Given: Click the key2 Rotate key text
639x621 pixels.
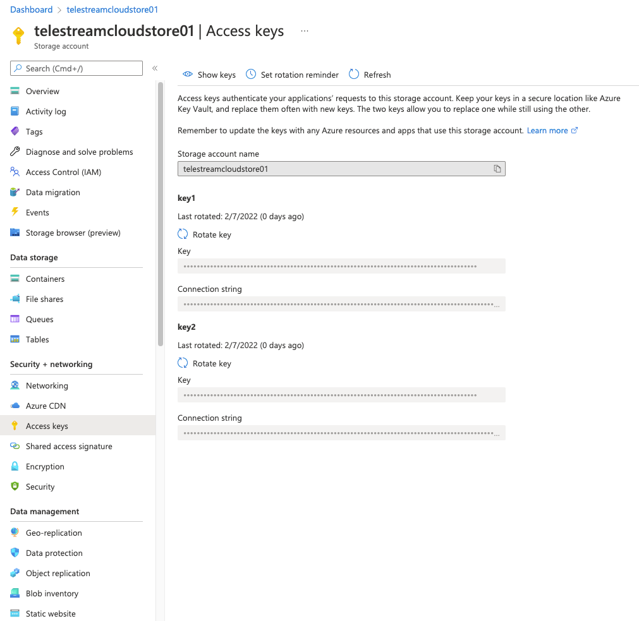Looking at the screenshot, I should pos(212,363).
